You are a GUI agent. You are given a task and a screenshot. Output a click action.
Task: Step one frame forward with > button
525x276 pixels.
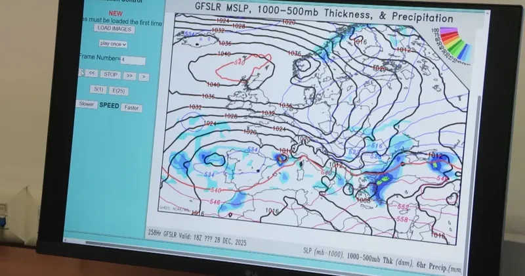[x=143, y=77]
